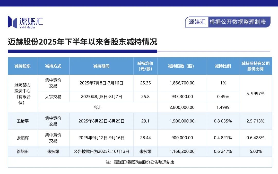Viewport: 278px width, 174px height.
Task: Click the 5. 9997% holding ratio cell
Action: [256, 93]
